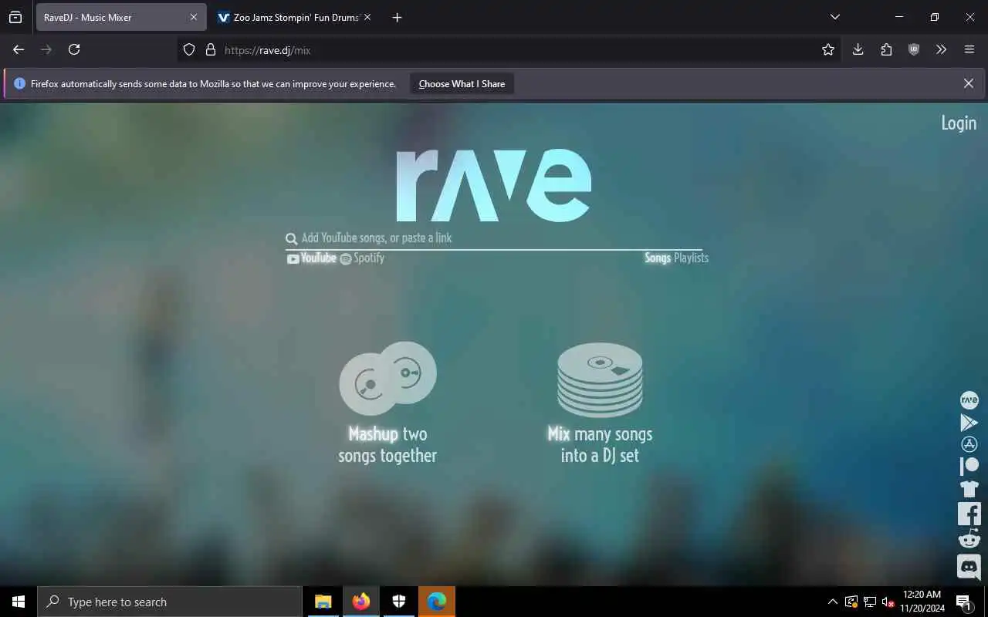Screen dimensions: 988x617
Task: Open the Reddit icon
Action: click(x=969, y=538)
